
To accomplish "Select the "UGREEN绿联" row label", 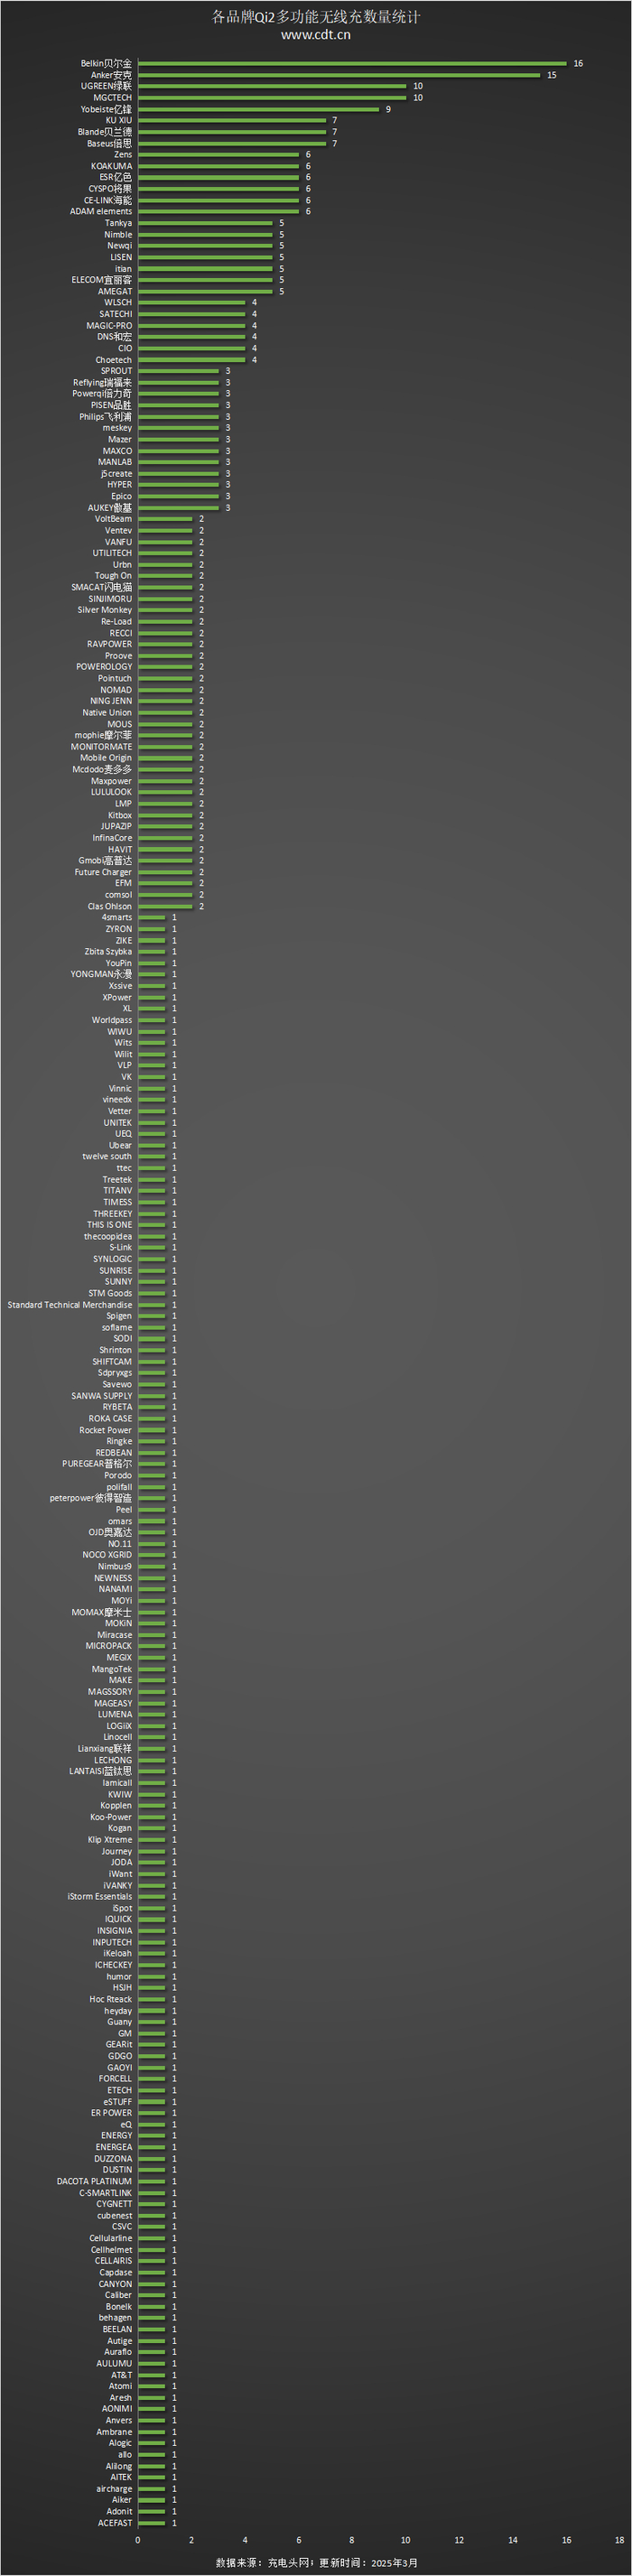I will pos(106,86).
